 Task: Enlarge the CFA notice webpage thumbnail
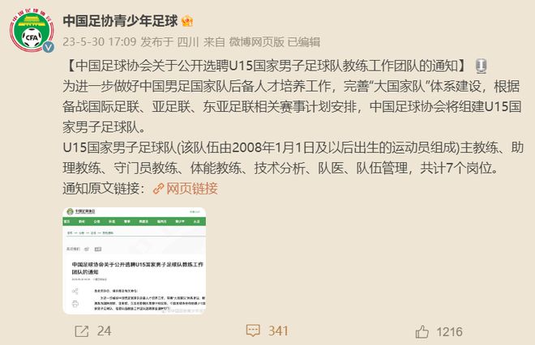pyautogui.click(x=135, y=261)
